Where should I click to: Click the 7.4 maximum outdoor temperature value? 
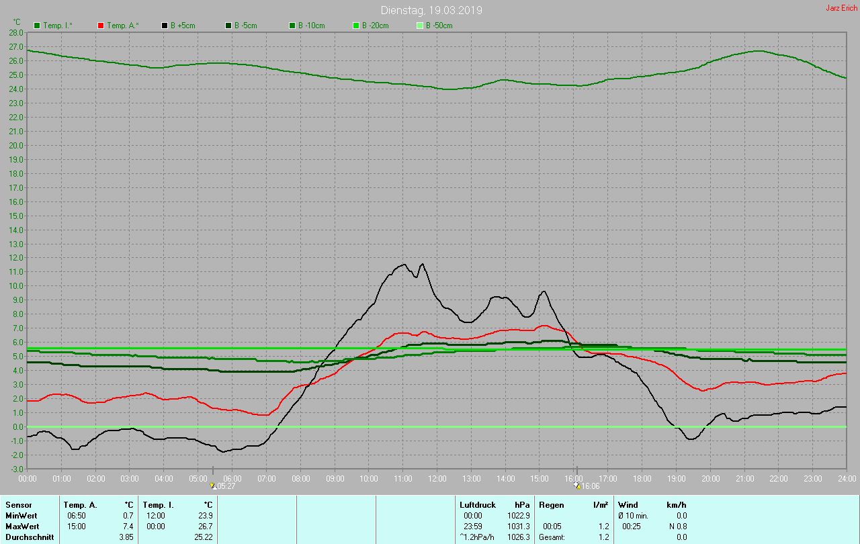coord(128,527)
